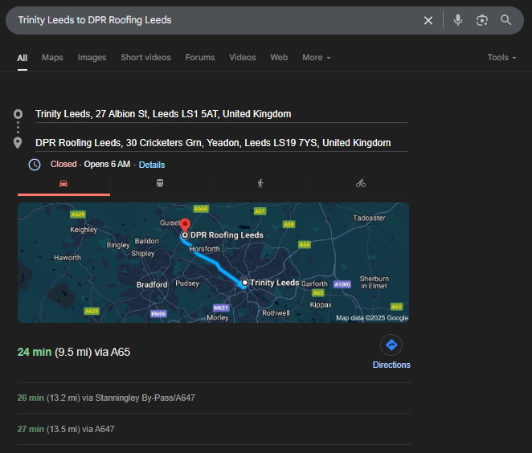
Task: Click the origin circle icon beside Trinity Leeds
Action: pyautogui.click(x=18, y=114)
